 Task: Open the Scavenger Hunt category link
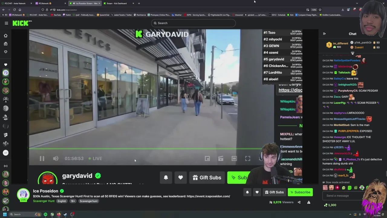point(44,201)
